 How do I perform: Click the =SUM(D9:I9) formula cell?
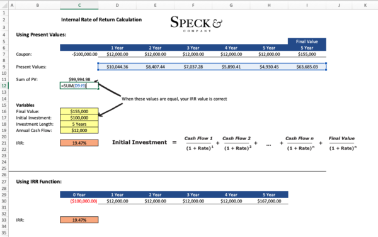point(79,85)
